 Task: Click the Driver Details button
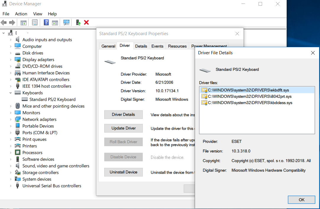(123, 115)
